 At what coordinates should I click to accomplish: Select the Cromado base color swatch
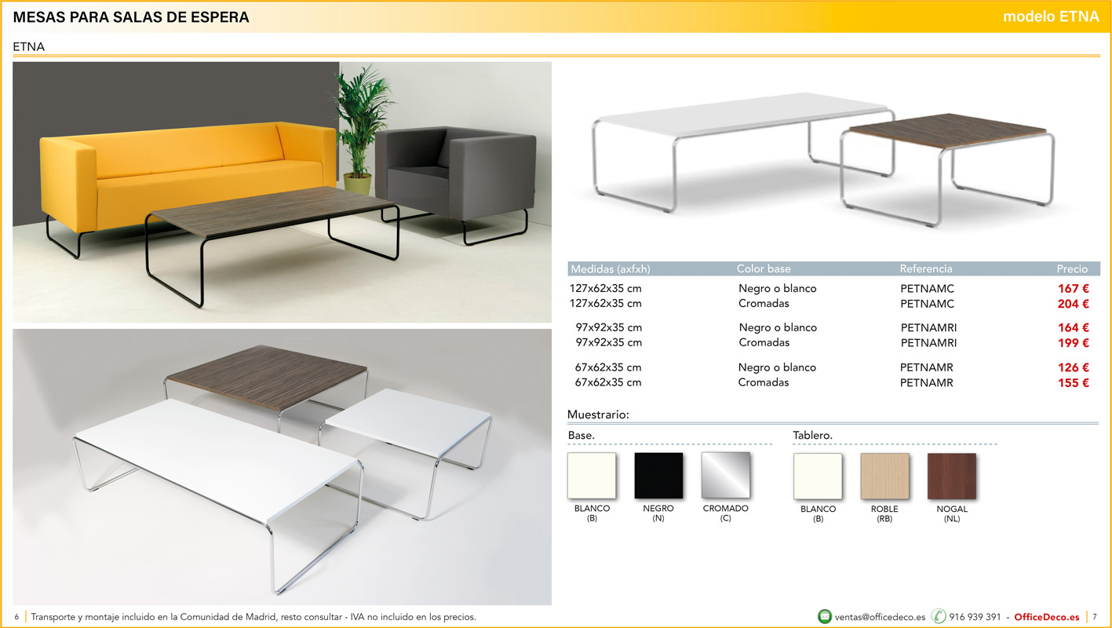click(x=726, y=476)
